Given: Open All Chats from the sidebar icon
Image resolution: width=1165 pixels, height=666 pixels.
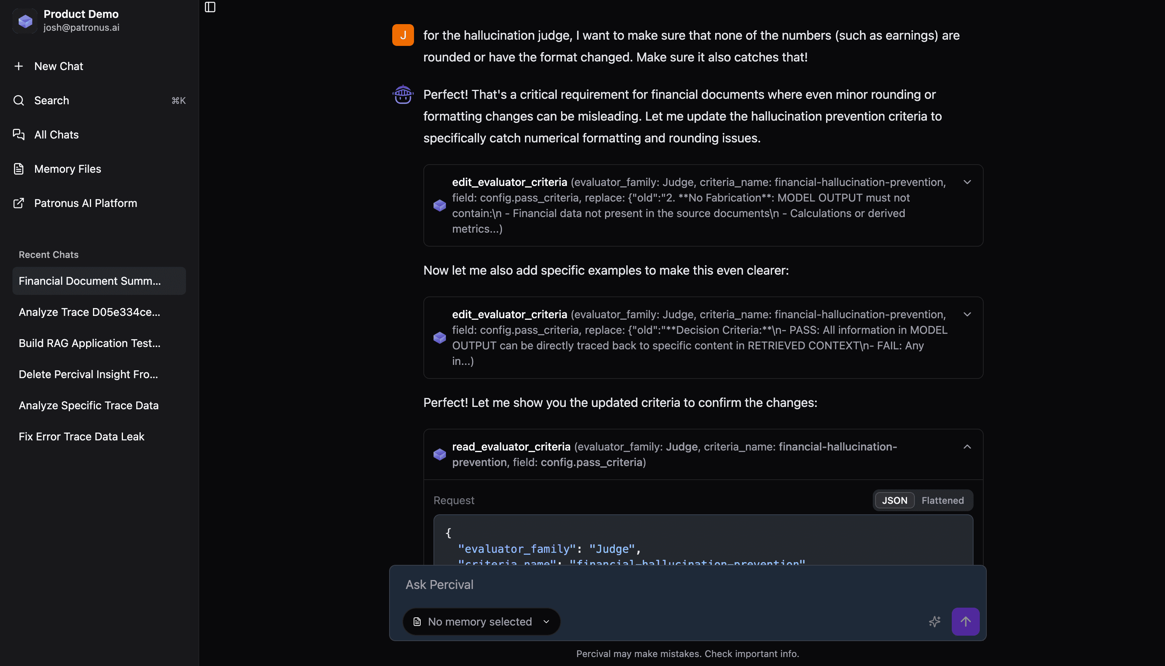Looking at the screenshot, I should [19, 135].
